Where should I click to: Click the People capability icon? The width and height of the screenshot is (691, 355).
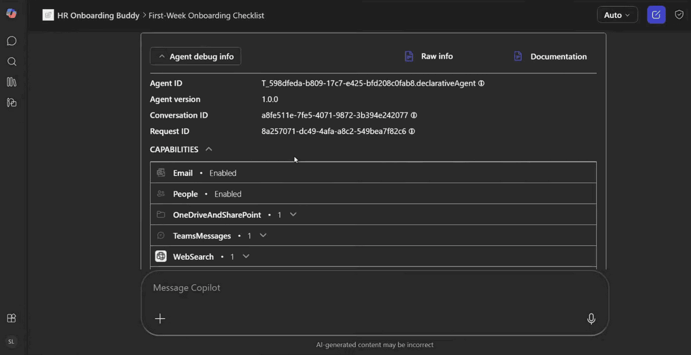(161, 194)
